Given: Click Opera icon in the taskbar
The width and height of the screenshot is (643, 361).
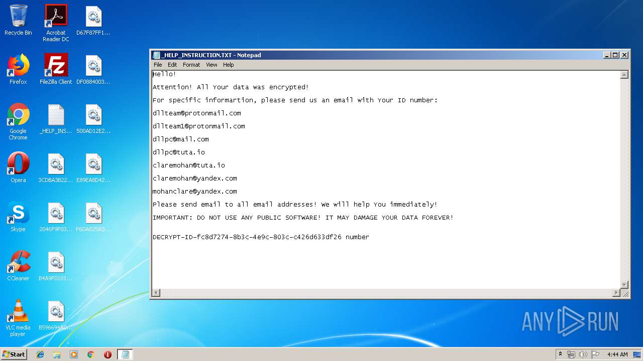Looking at the screenshot, I should (108, 354).
